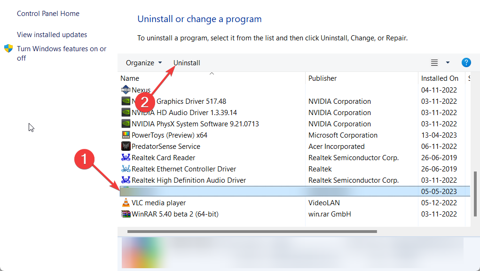This screenshot has height=271, width=480.
Task: Click the PredatorSense Service icon
Action: pos(126,147)
